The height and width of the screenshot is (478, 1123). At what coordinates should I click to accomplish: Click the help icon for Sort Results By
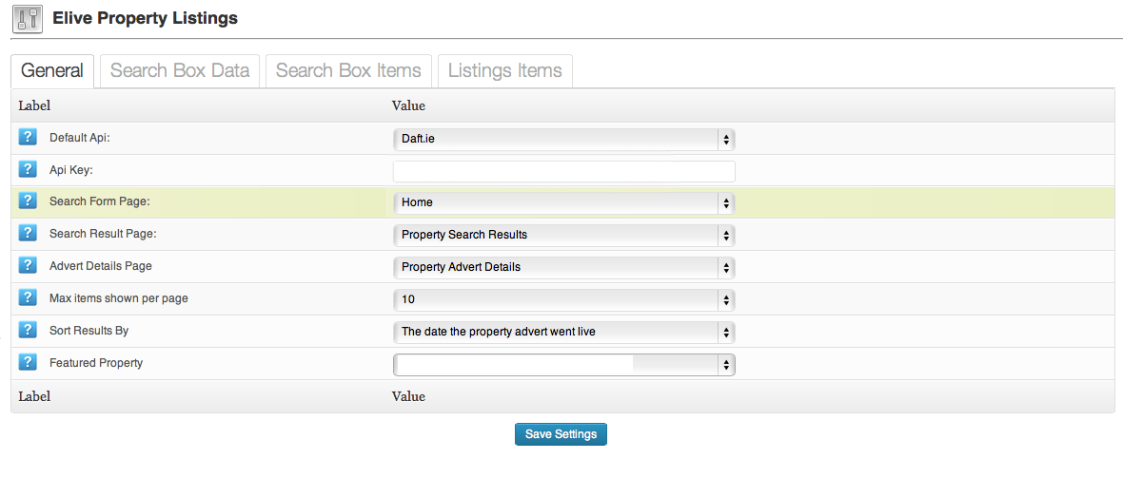point(28,330)
